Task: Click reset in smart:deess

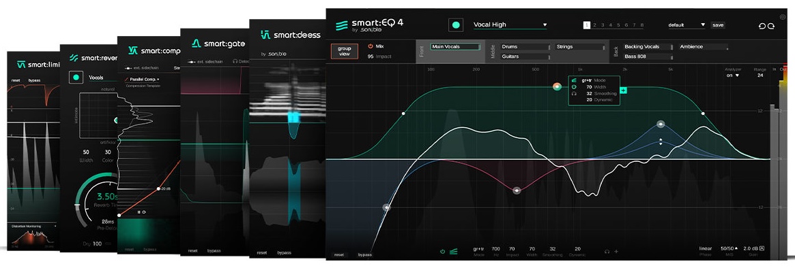Action: click(x=262, y=252)
